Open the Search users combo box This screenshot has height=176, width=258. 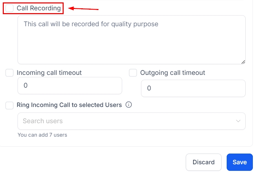[127, 121]
